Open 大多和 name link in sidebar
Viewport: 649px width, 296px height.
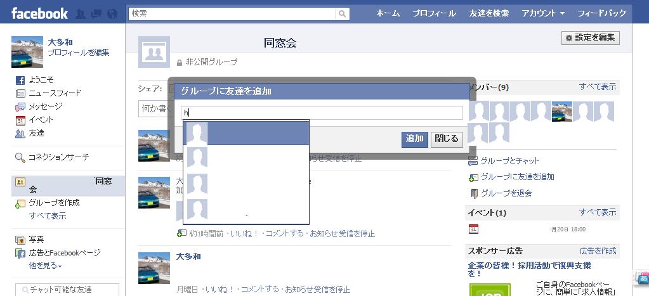click(x=60, y=42)
